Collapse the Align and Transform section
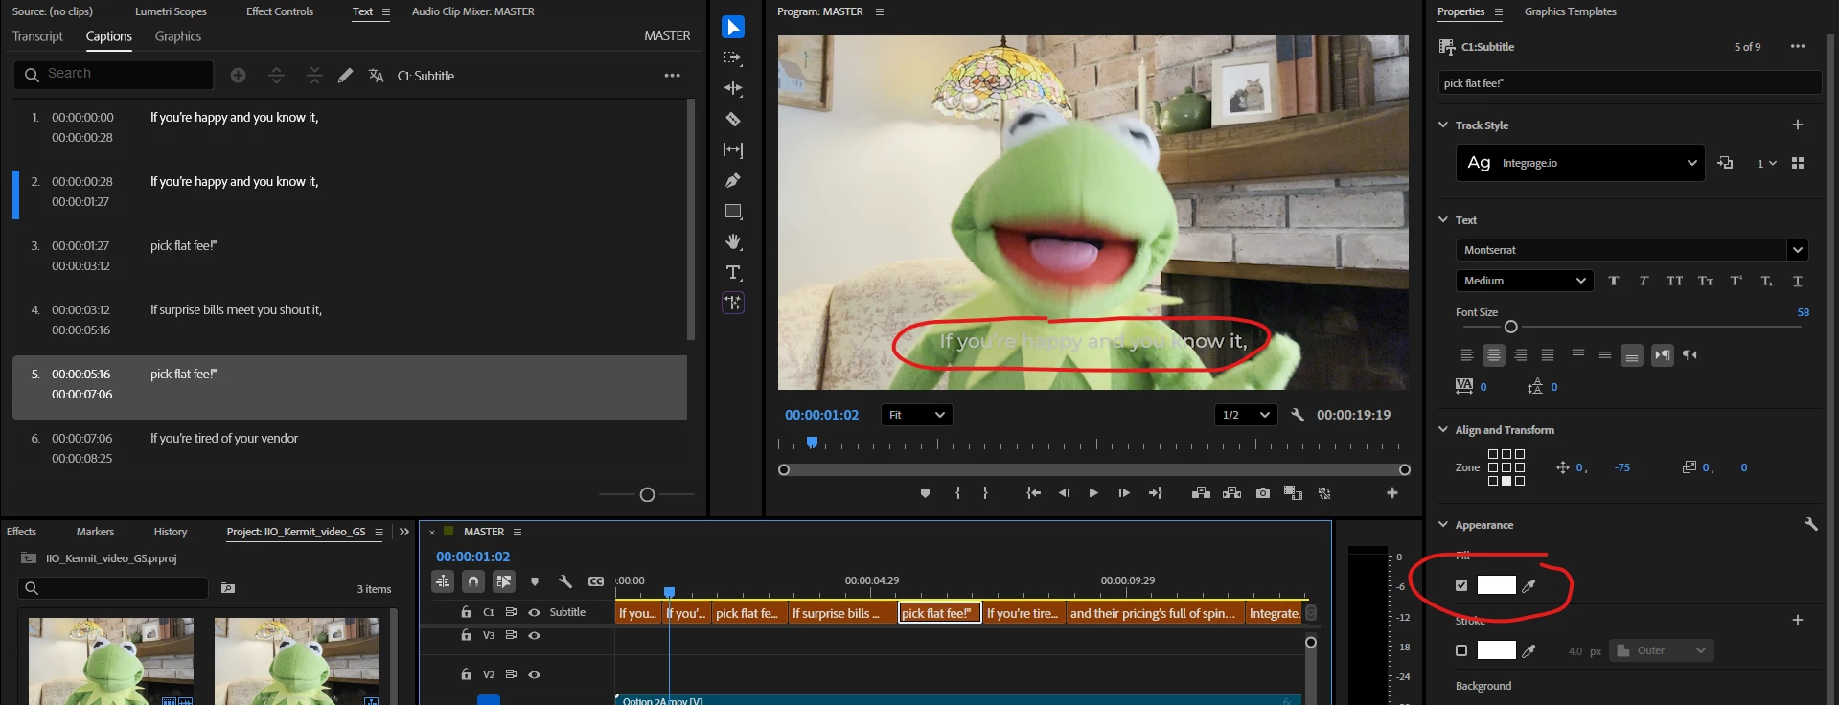 [1443, 429]
